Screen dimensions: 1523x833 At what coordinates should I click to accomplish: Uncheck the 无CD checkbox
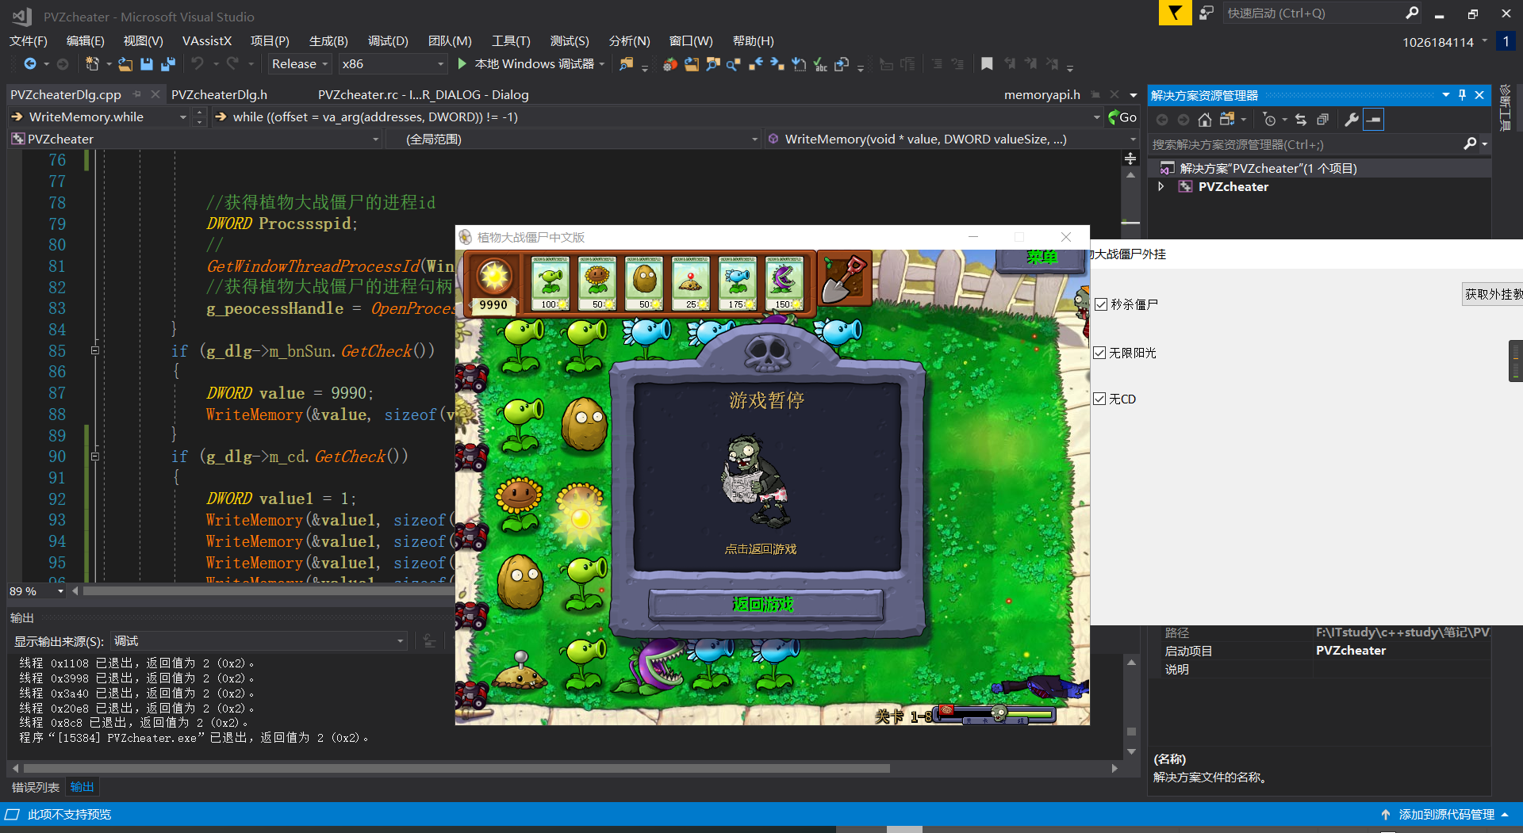(1099, 399)
